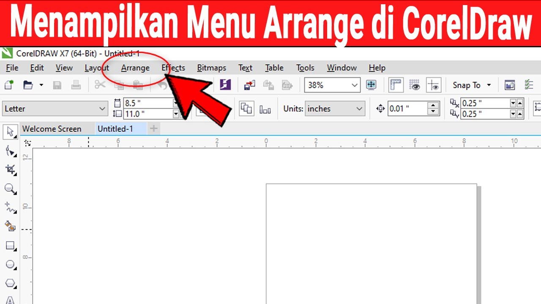Image resolution: width=541 pixels, height=304 pixels.
Task: Open the Bitmaps menu
Action: (x=211, y=68)
